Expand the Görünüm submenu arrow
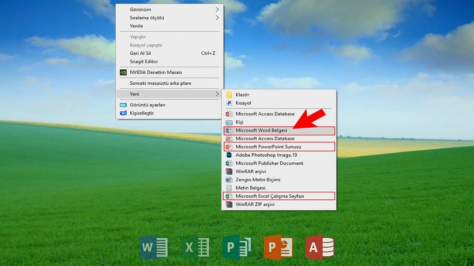Image resolution: width=474 pixels, height=266 pixels. click(x=217, y=9)
